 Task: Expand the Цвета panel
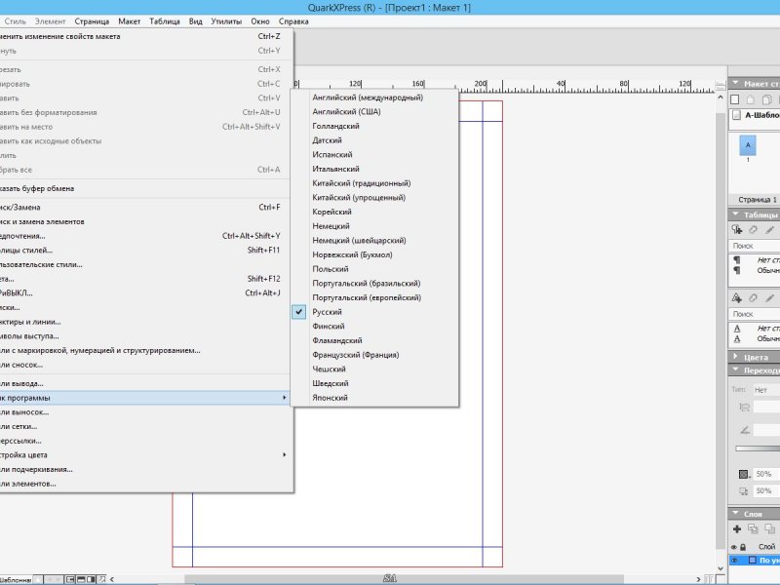(x=735, y=356)
